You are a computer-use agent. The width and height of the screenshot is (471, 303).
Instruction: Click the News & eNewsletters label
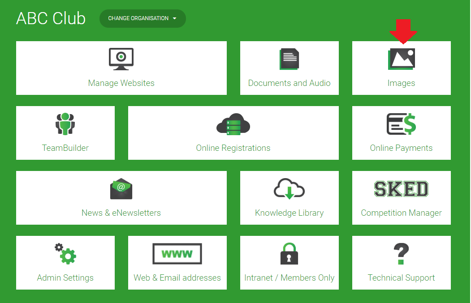[121, 213]
